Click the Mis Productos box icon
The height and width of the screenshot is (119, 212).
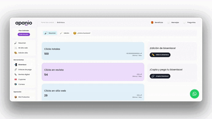(x=16, y=97)
